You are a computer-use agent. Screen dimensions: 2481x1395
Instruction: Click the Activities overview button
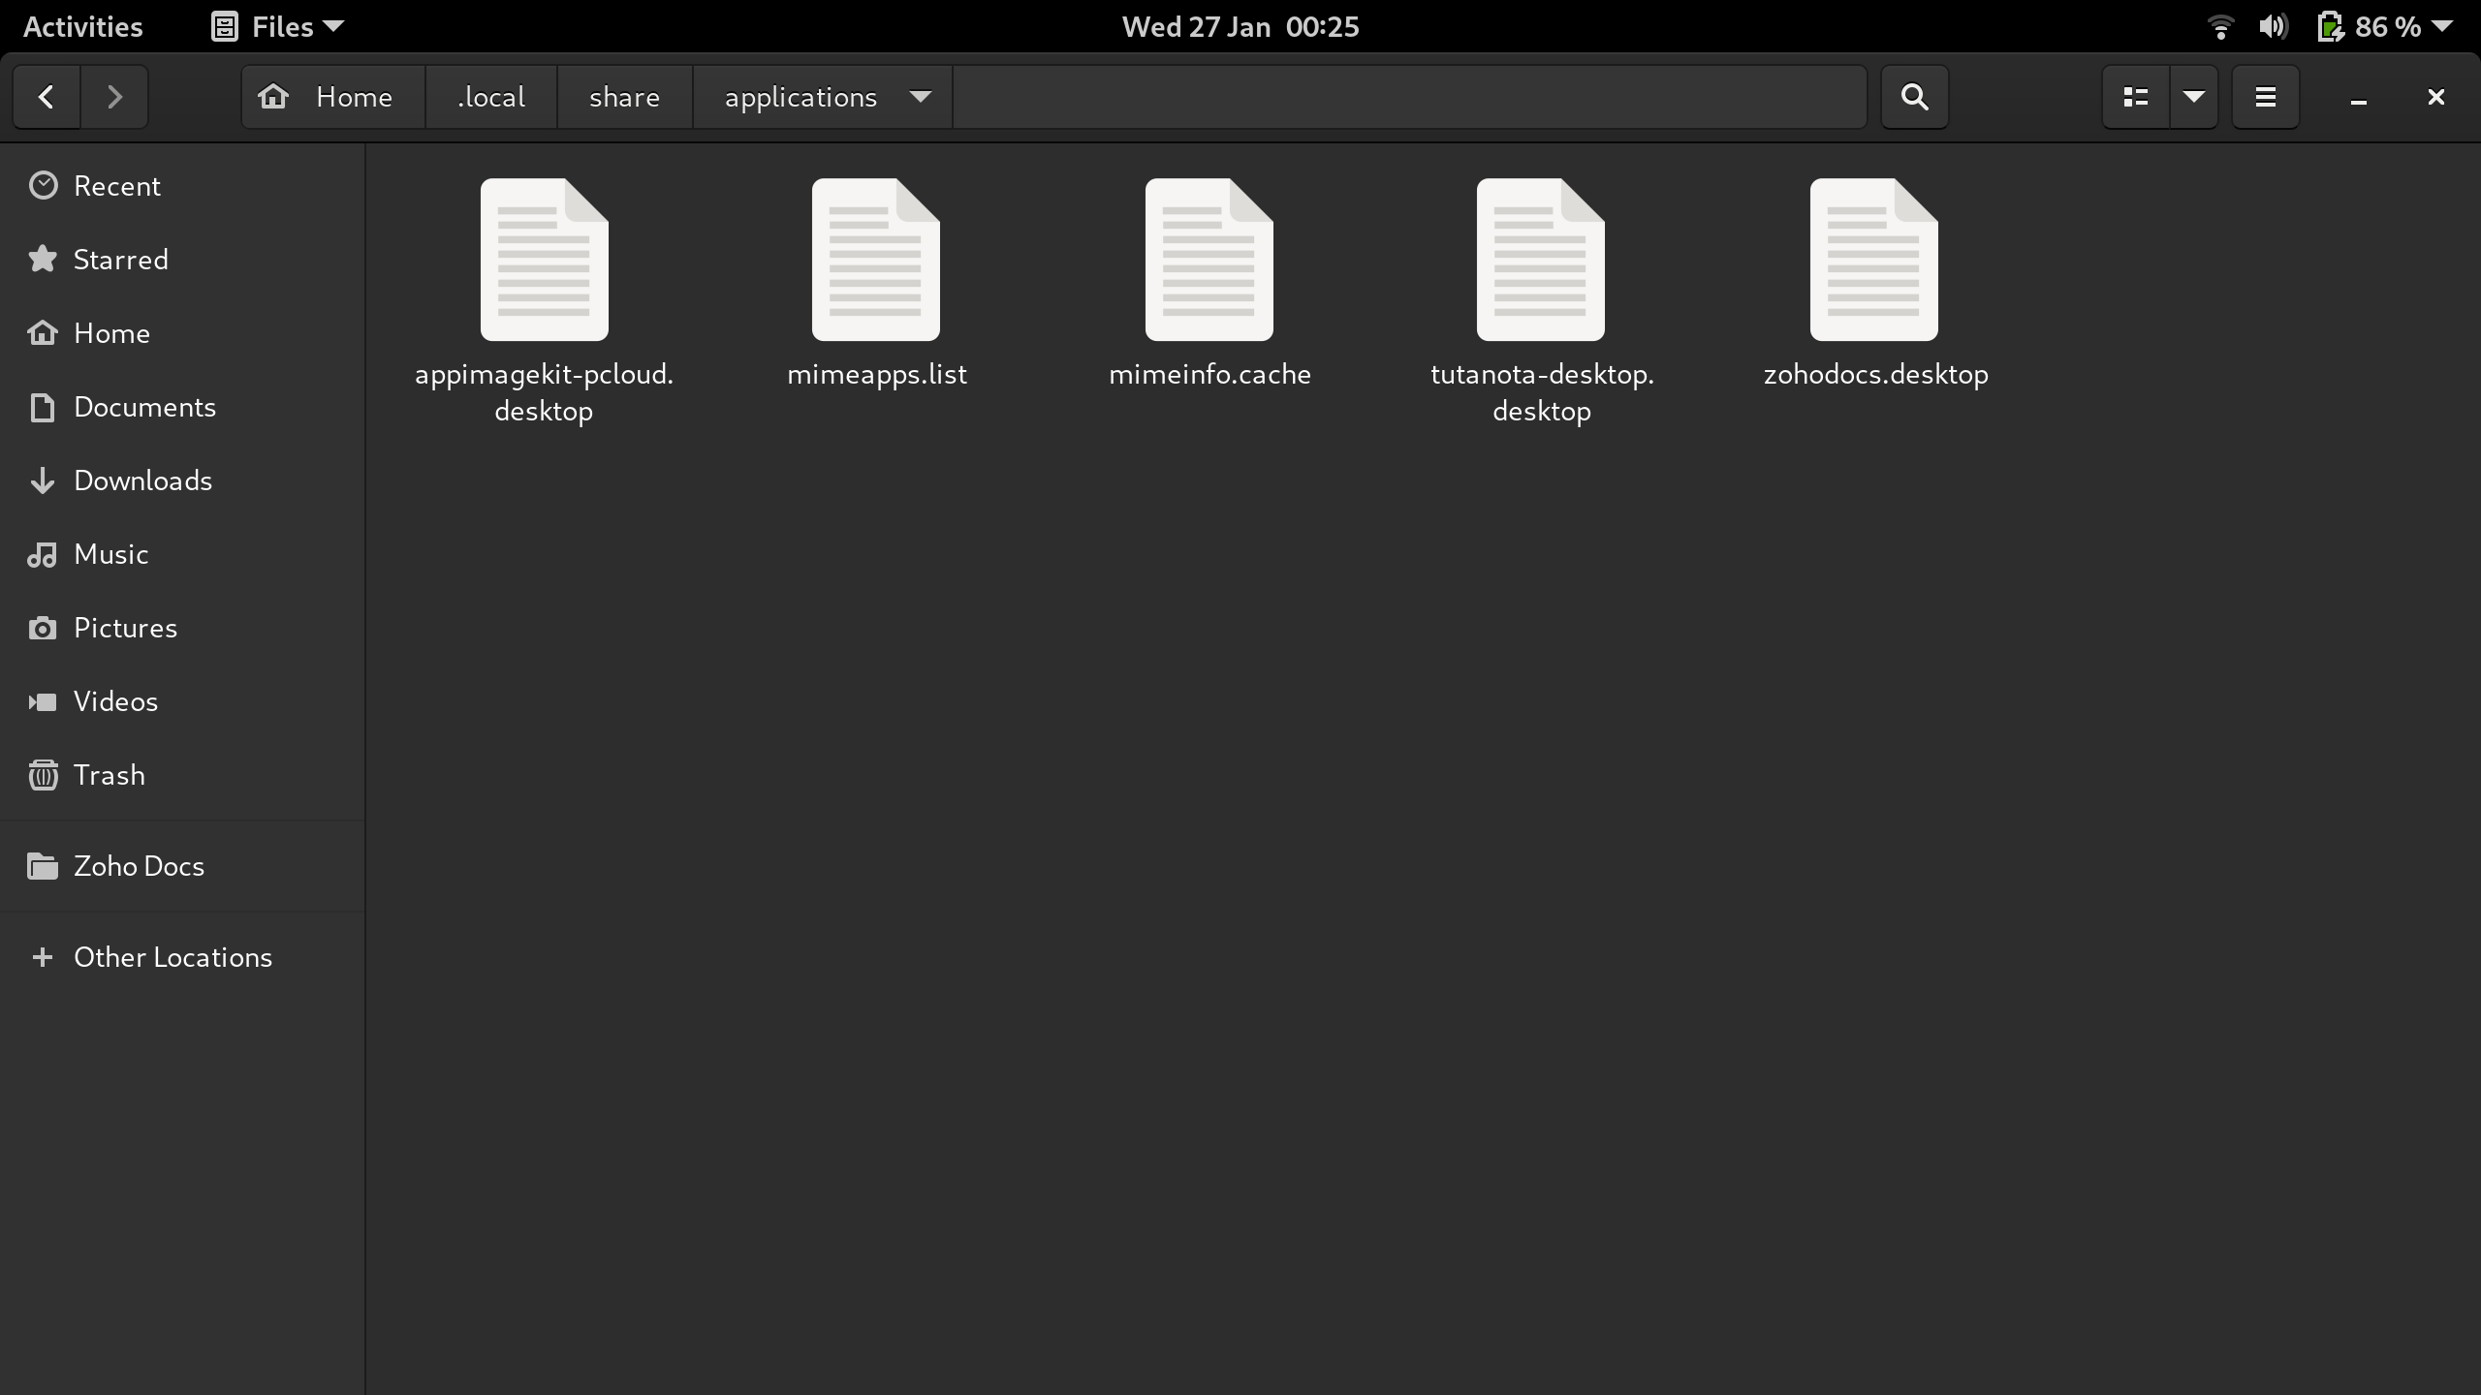[82, 26]
